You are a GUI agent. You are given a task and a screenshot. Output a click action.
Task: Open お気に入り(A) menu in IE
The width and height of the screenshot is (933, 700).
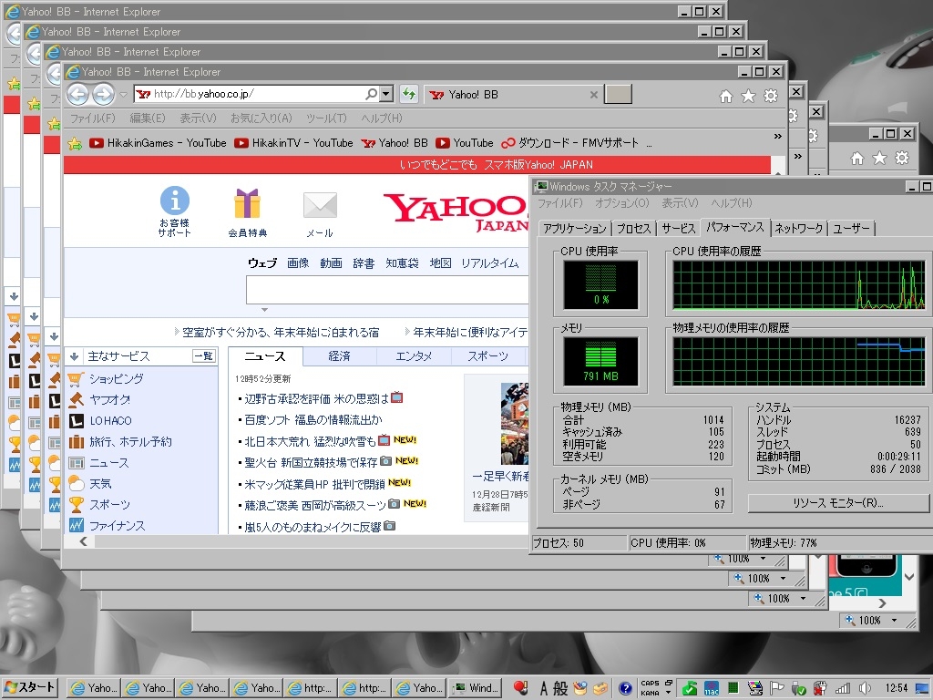pyautogui.click(x=261, y=118)
